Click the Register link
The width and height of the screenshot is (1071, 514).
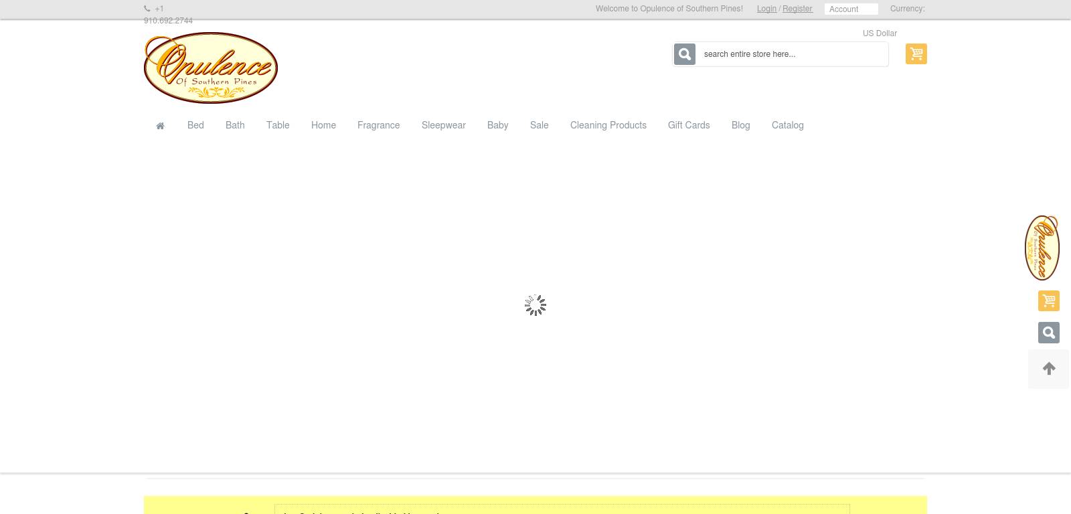[797, 9]
